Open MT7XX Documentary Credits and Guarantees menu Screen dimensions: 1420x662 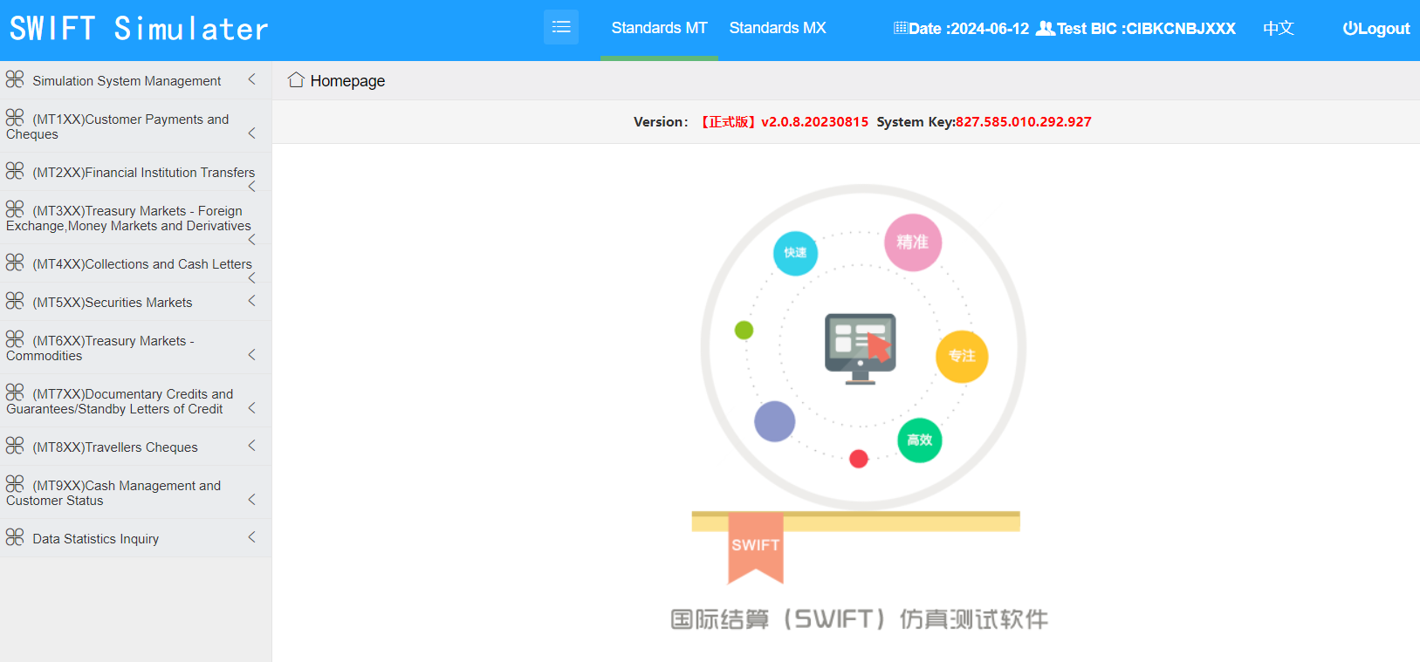click(135, 401)
